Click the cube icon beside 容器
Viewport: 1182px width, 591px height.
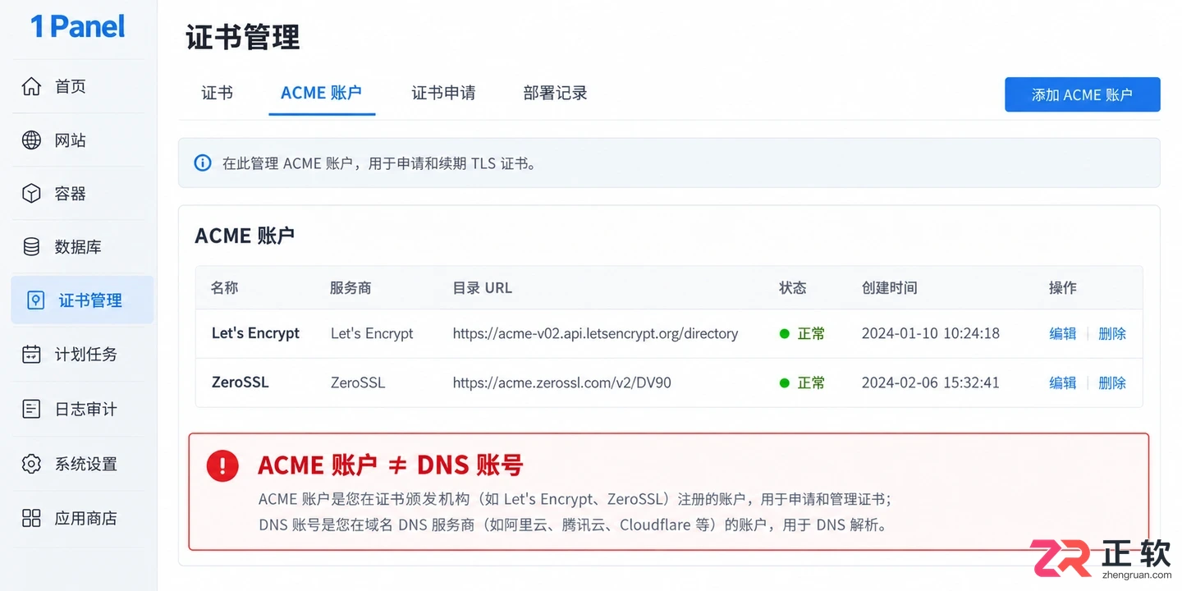coord(31,194)
